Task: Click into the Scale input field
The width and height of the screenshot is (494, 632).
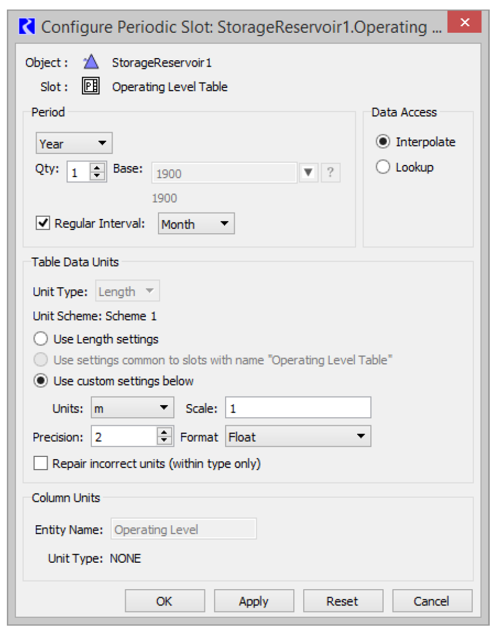Action: (298, 408)
